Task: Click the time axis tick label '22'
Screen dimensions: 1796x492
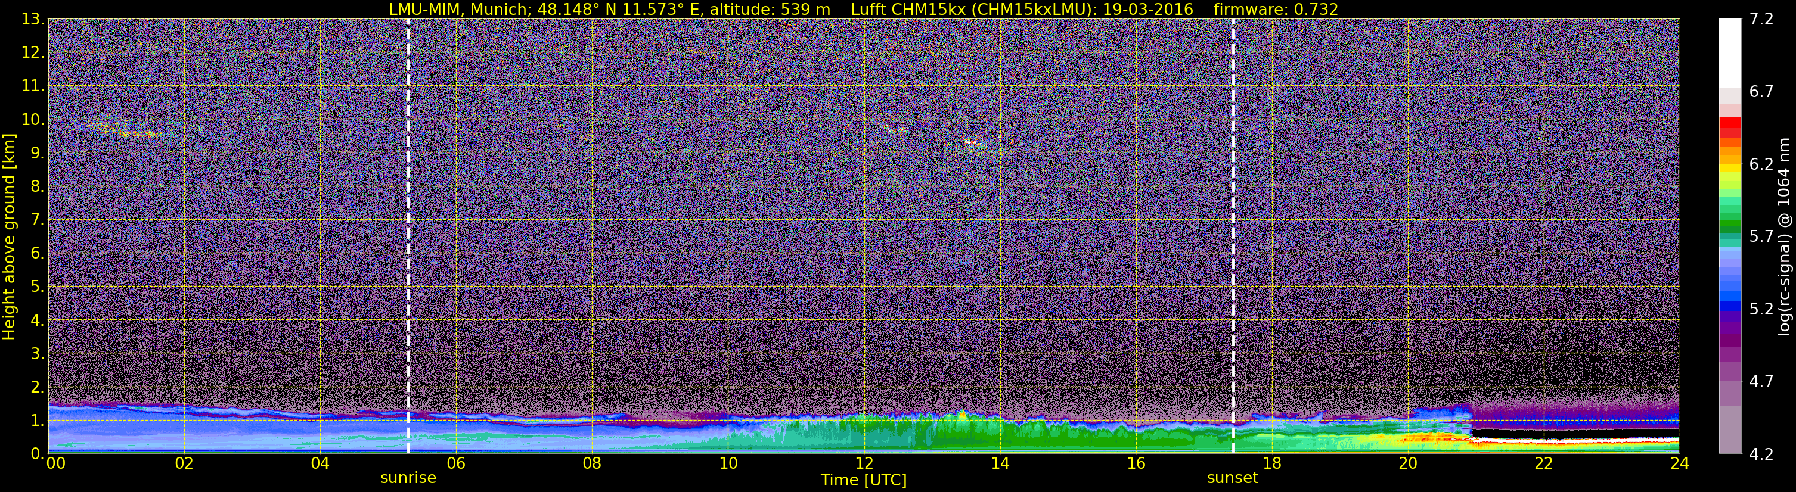Action: tap(1544, 463)
